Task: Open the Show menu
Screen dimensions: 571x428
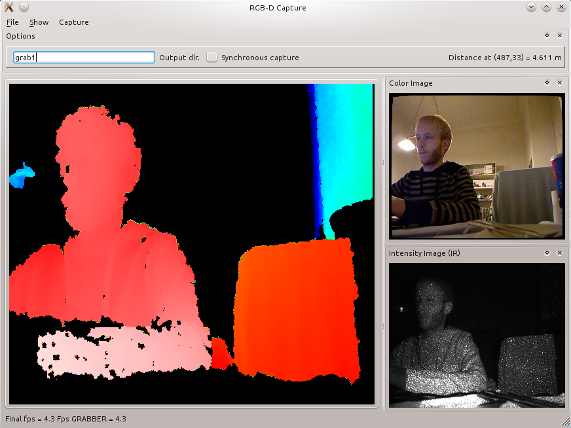Action: 39,22
